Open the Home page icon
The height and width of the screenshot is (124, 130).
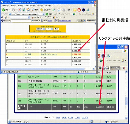point(28,10)
